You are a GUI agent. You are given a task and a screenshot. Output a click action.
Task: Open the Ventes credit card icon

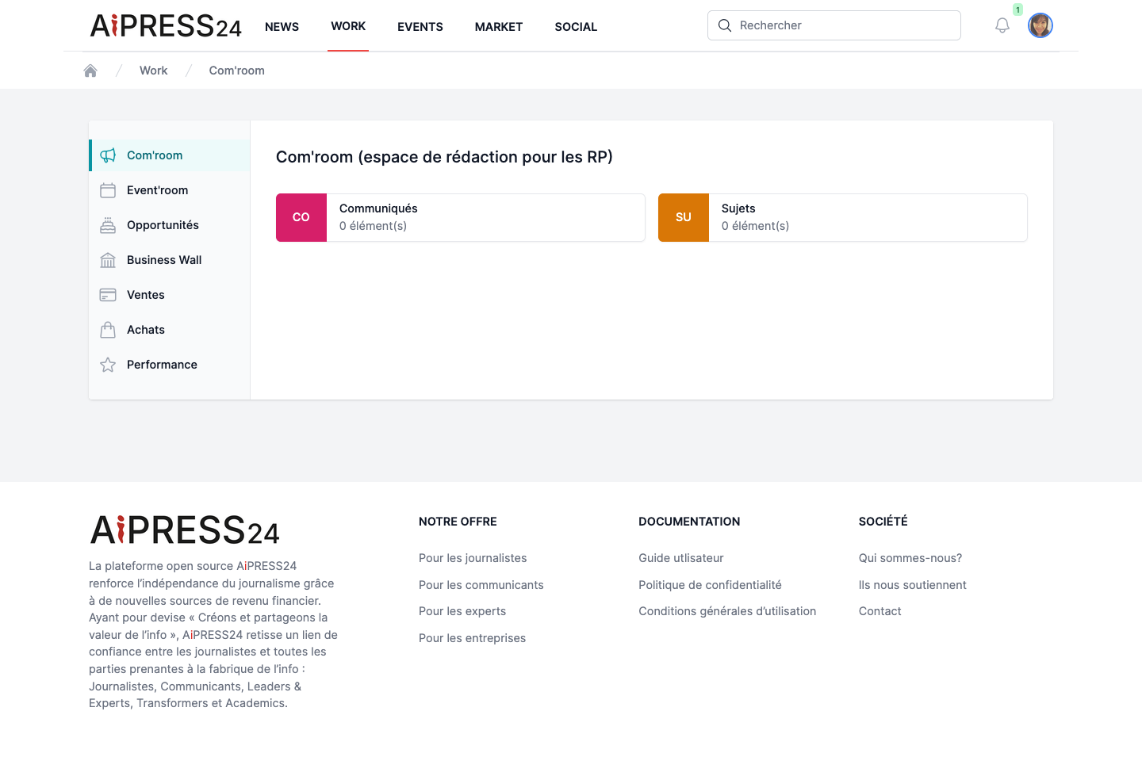pyautogui.click(x=108, y=295)
